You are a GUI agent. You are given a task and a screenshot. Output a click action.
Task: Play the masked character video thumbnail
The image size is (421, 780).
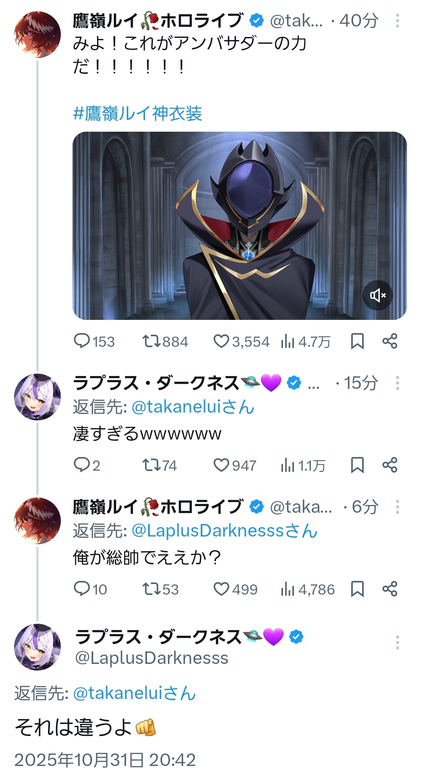[239, 226]
